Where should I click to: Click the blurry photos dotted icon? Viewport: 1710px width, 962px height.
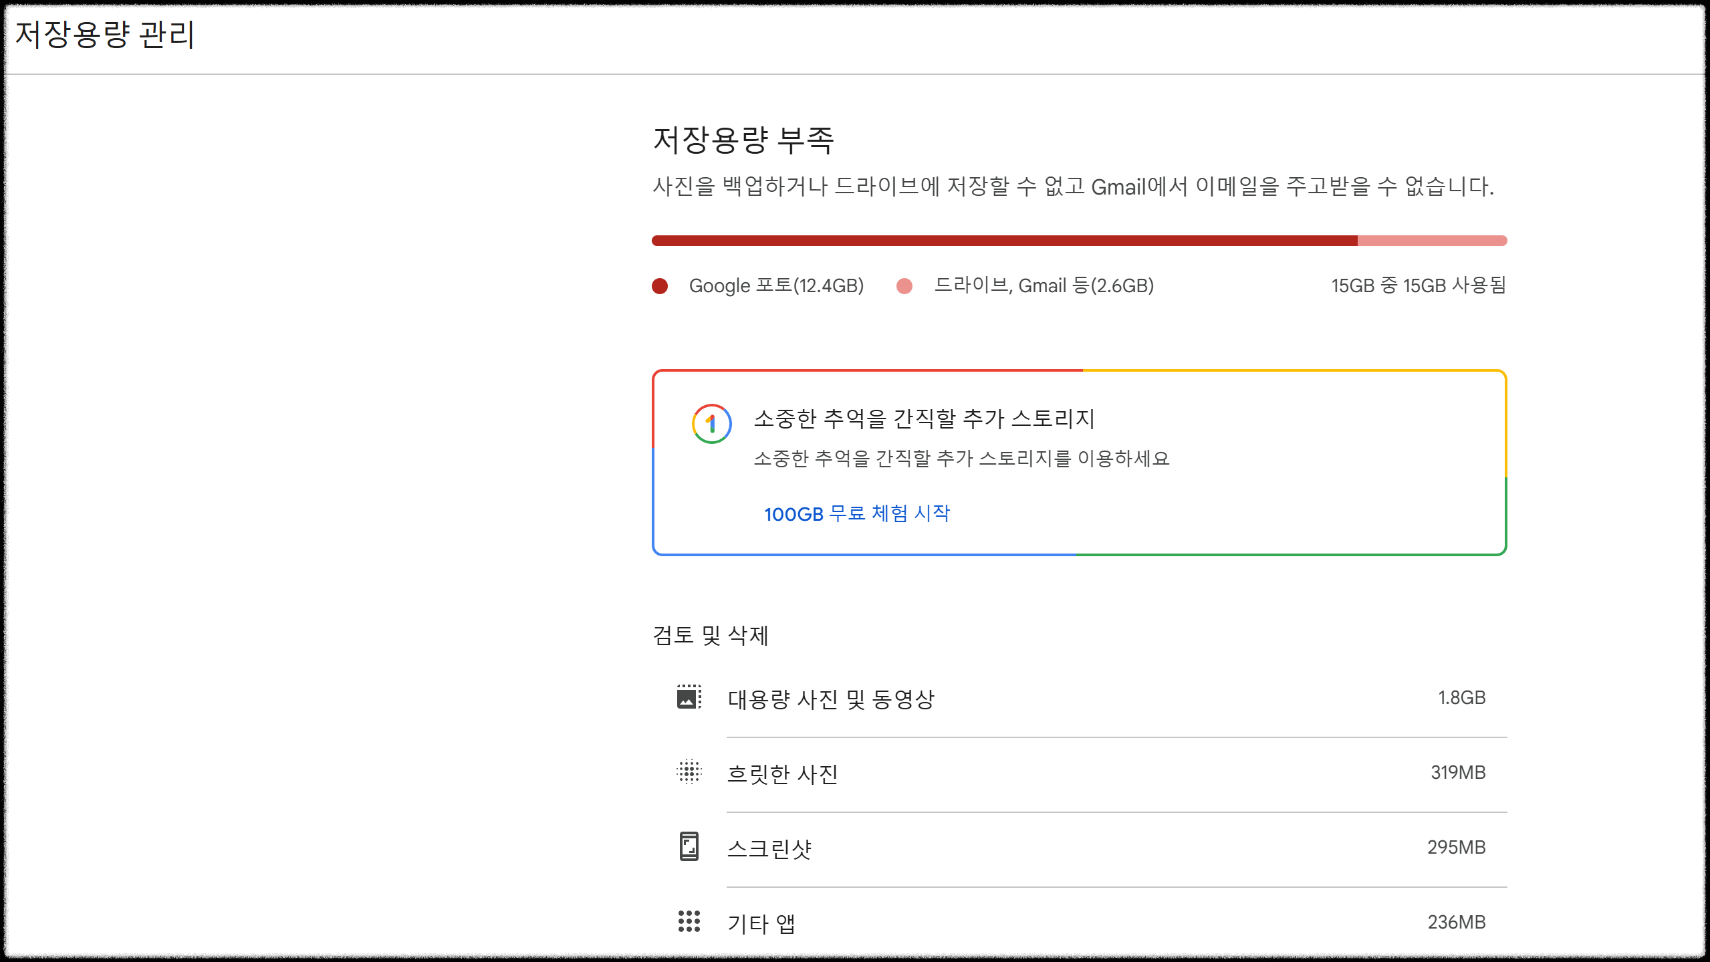pos(689,772)
